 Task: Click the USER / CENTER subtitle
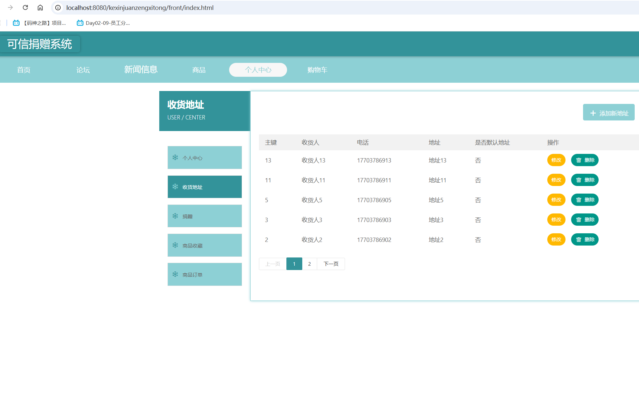[x=186, y=117]
